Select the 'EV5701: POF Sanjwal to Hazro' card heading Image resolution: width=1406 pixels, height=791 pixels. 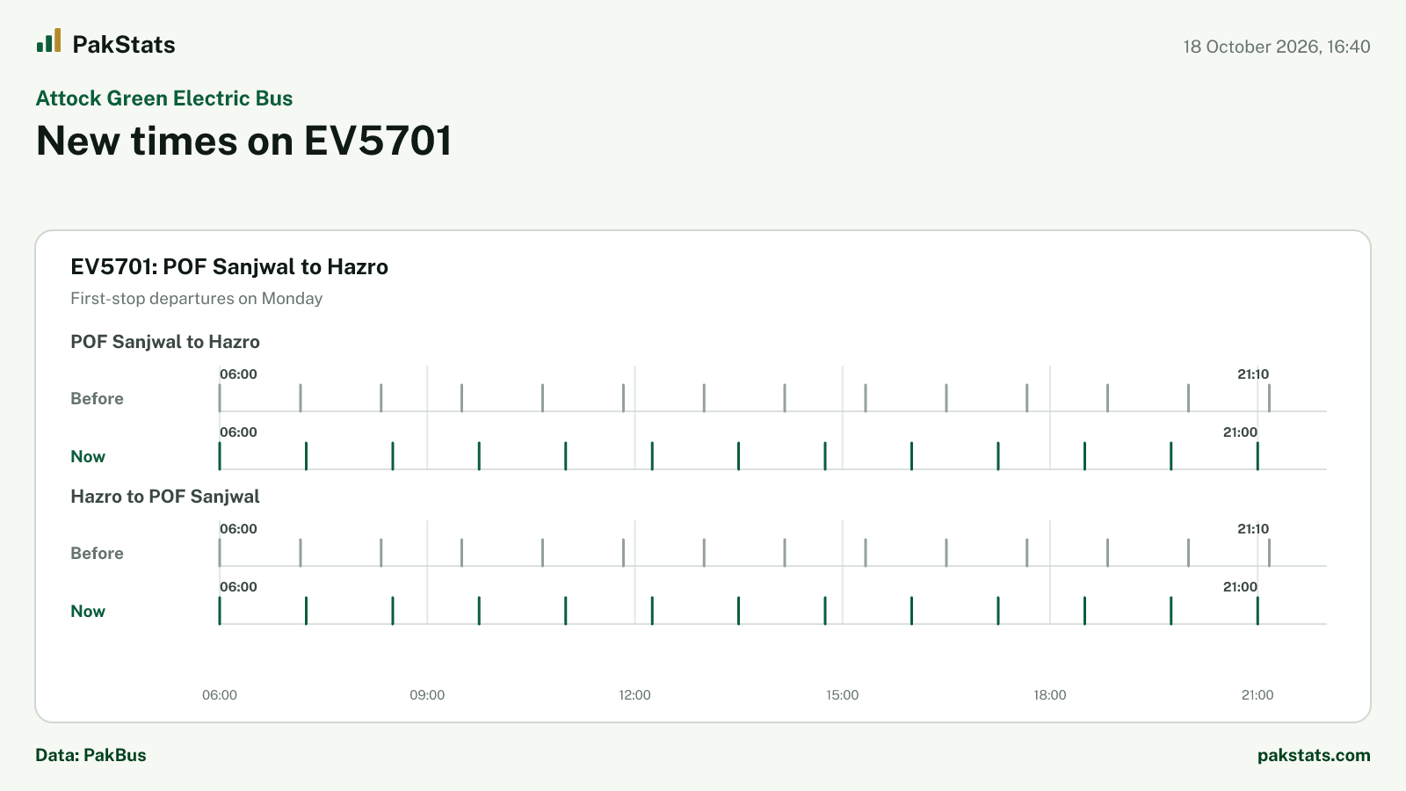click(229, 267)
